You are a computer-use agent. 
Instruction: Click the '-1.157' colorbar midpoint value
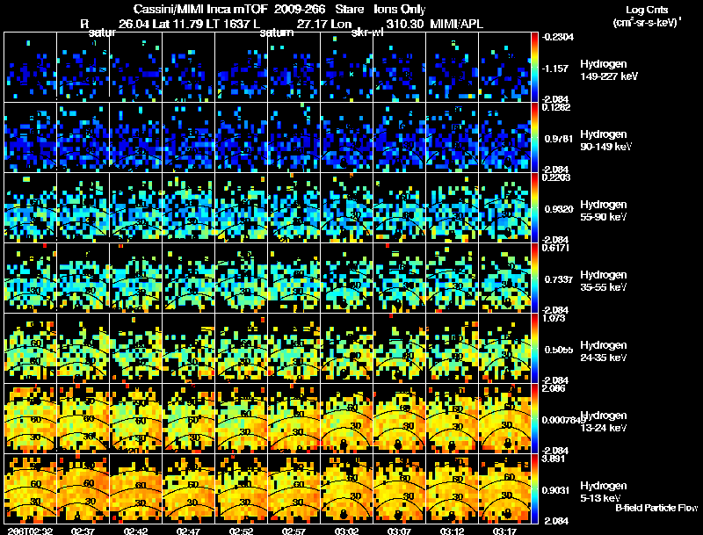tap(555, 69)
